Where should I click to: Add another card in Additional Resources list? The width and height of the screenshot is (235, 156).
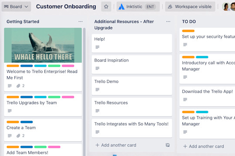pos(116,145)
